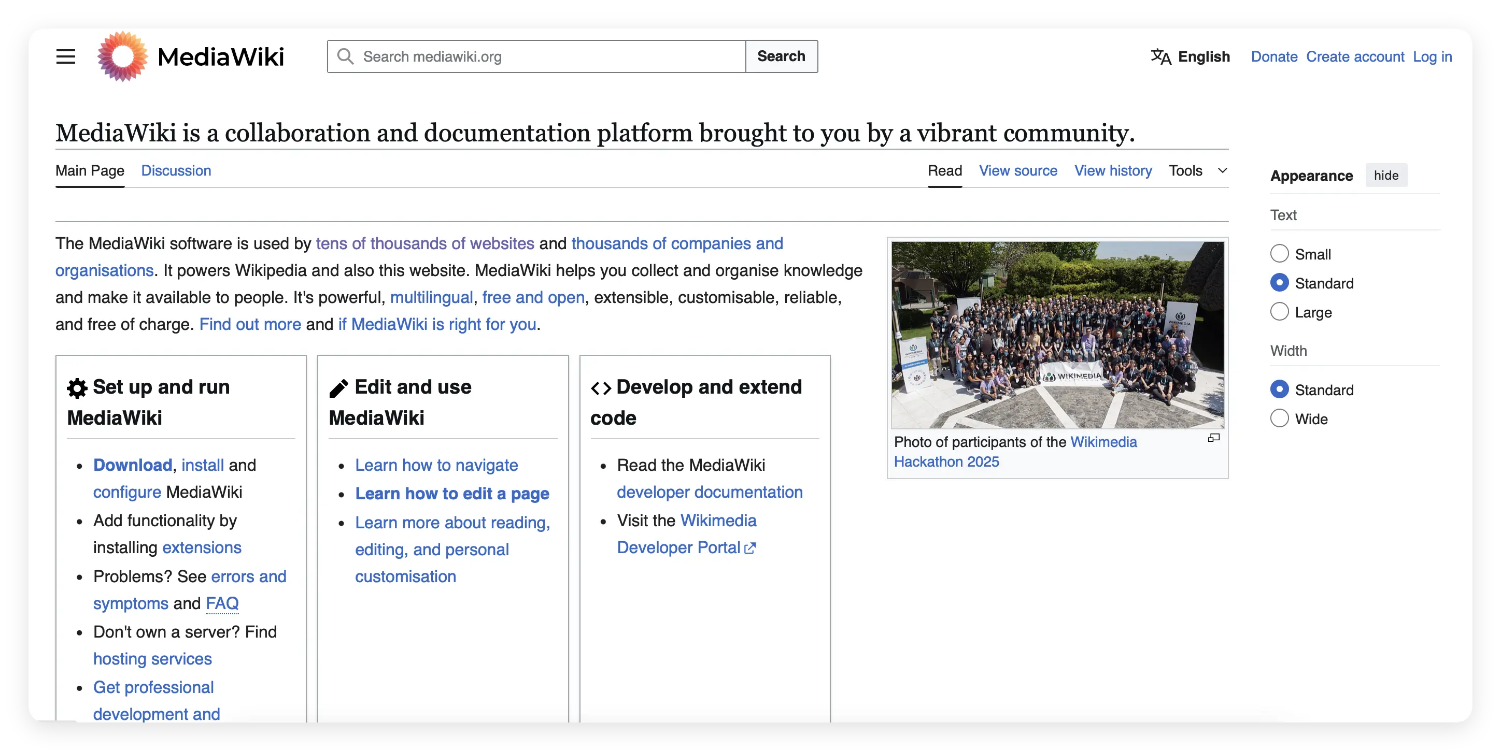Click the external link icon after Developer Portal

click(x=750, y=548)
